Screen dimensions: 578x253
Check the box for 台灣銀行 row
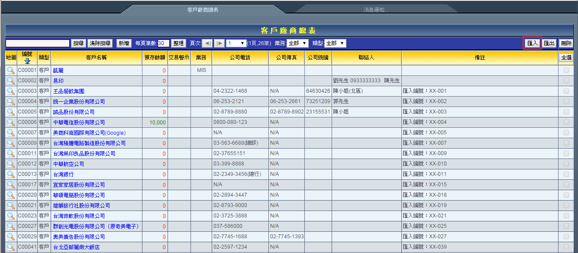(566, 174)
